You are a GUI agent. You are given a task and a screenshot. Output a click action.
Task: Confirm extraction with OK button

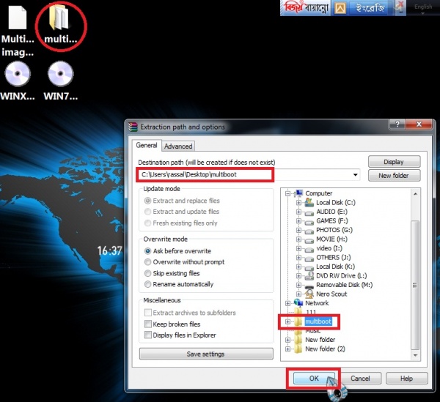click(x=314, y=378)
